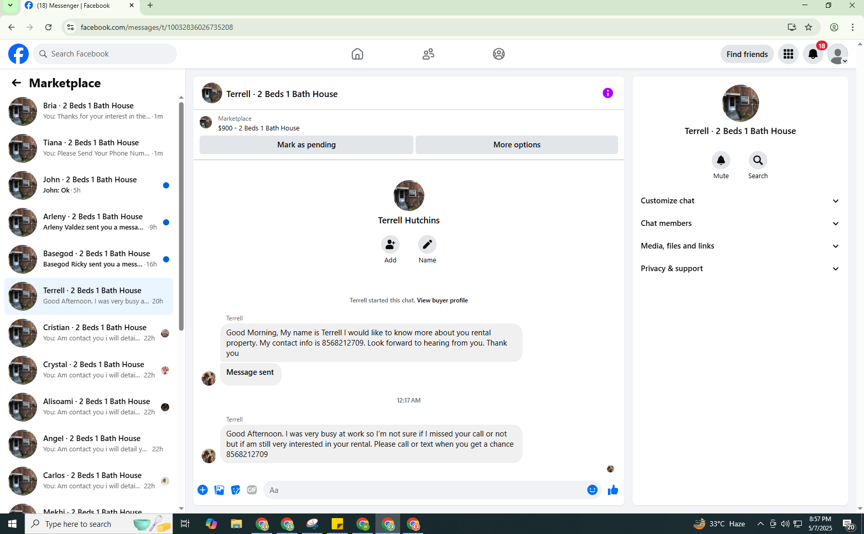Open Terrell Hutchins profile picture in chat

tap(409, 196)
